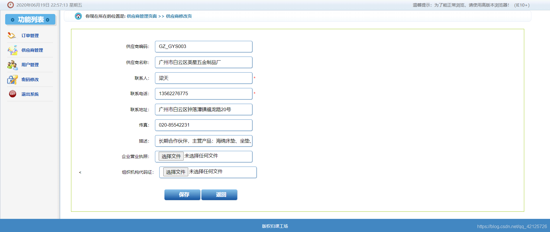Click the 返回 button to go back
Viewport: 550px width, 232px height.
219,195
